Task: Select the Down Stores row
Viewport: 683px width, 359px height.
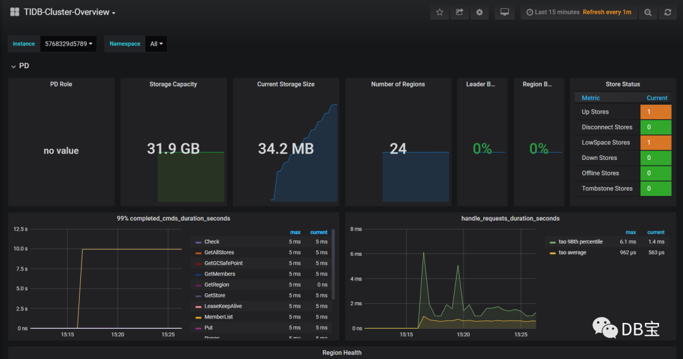Action: click(x=623, y=158)
